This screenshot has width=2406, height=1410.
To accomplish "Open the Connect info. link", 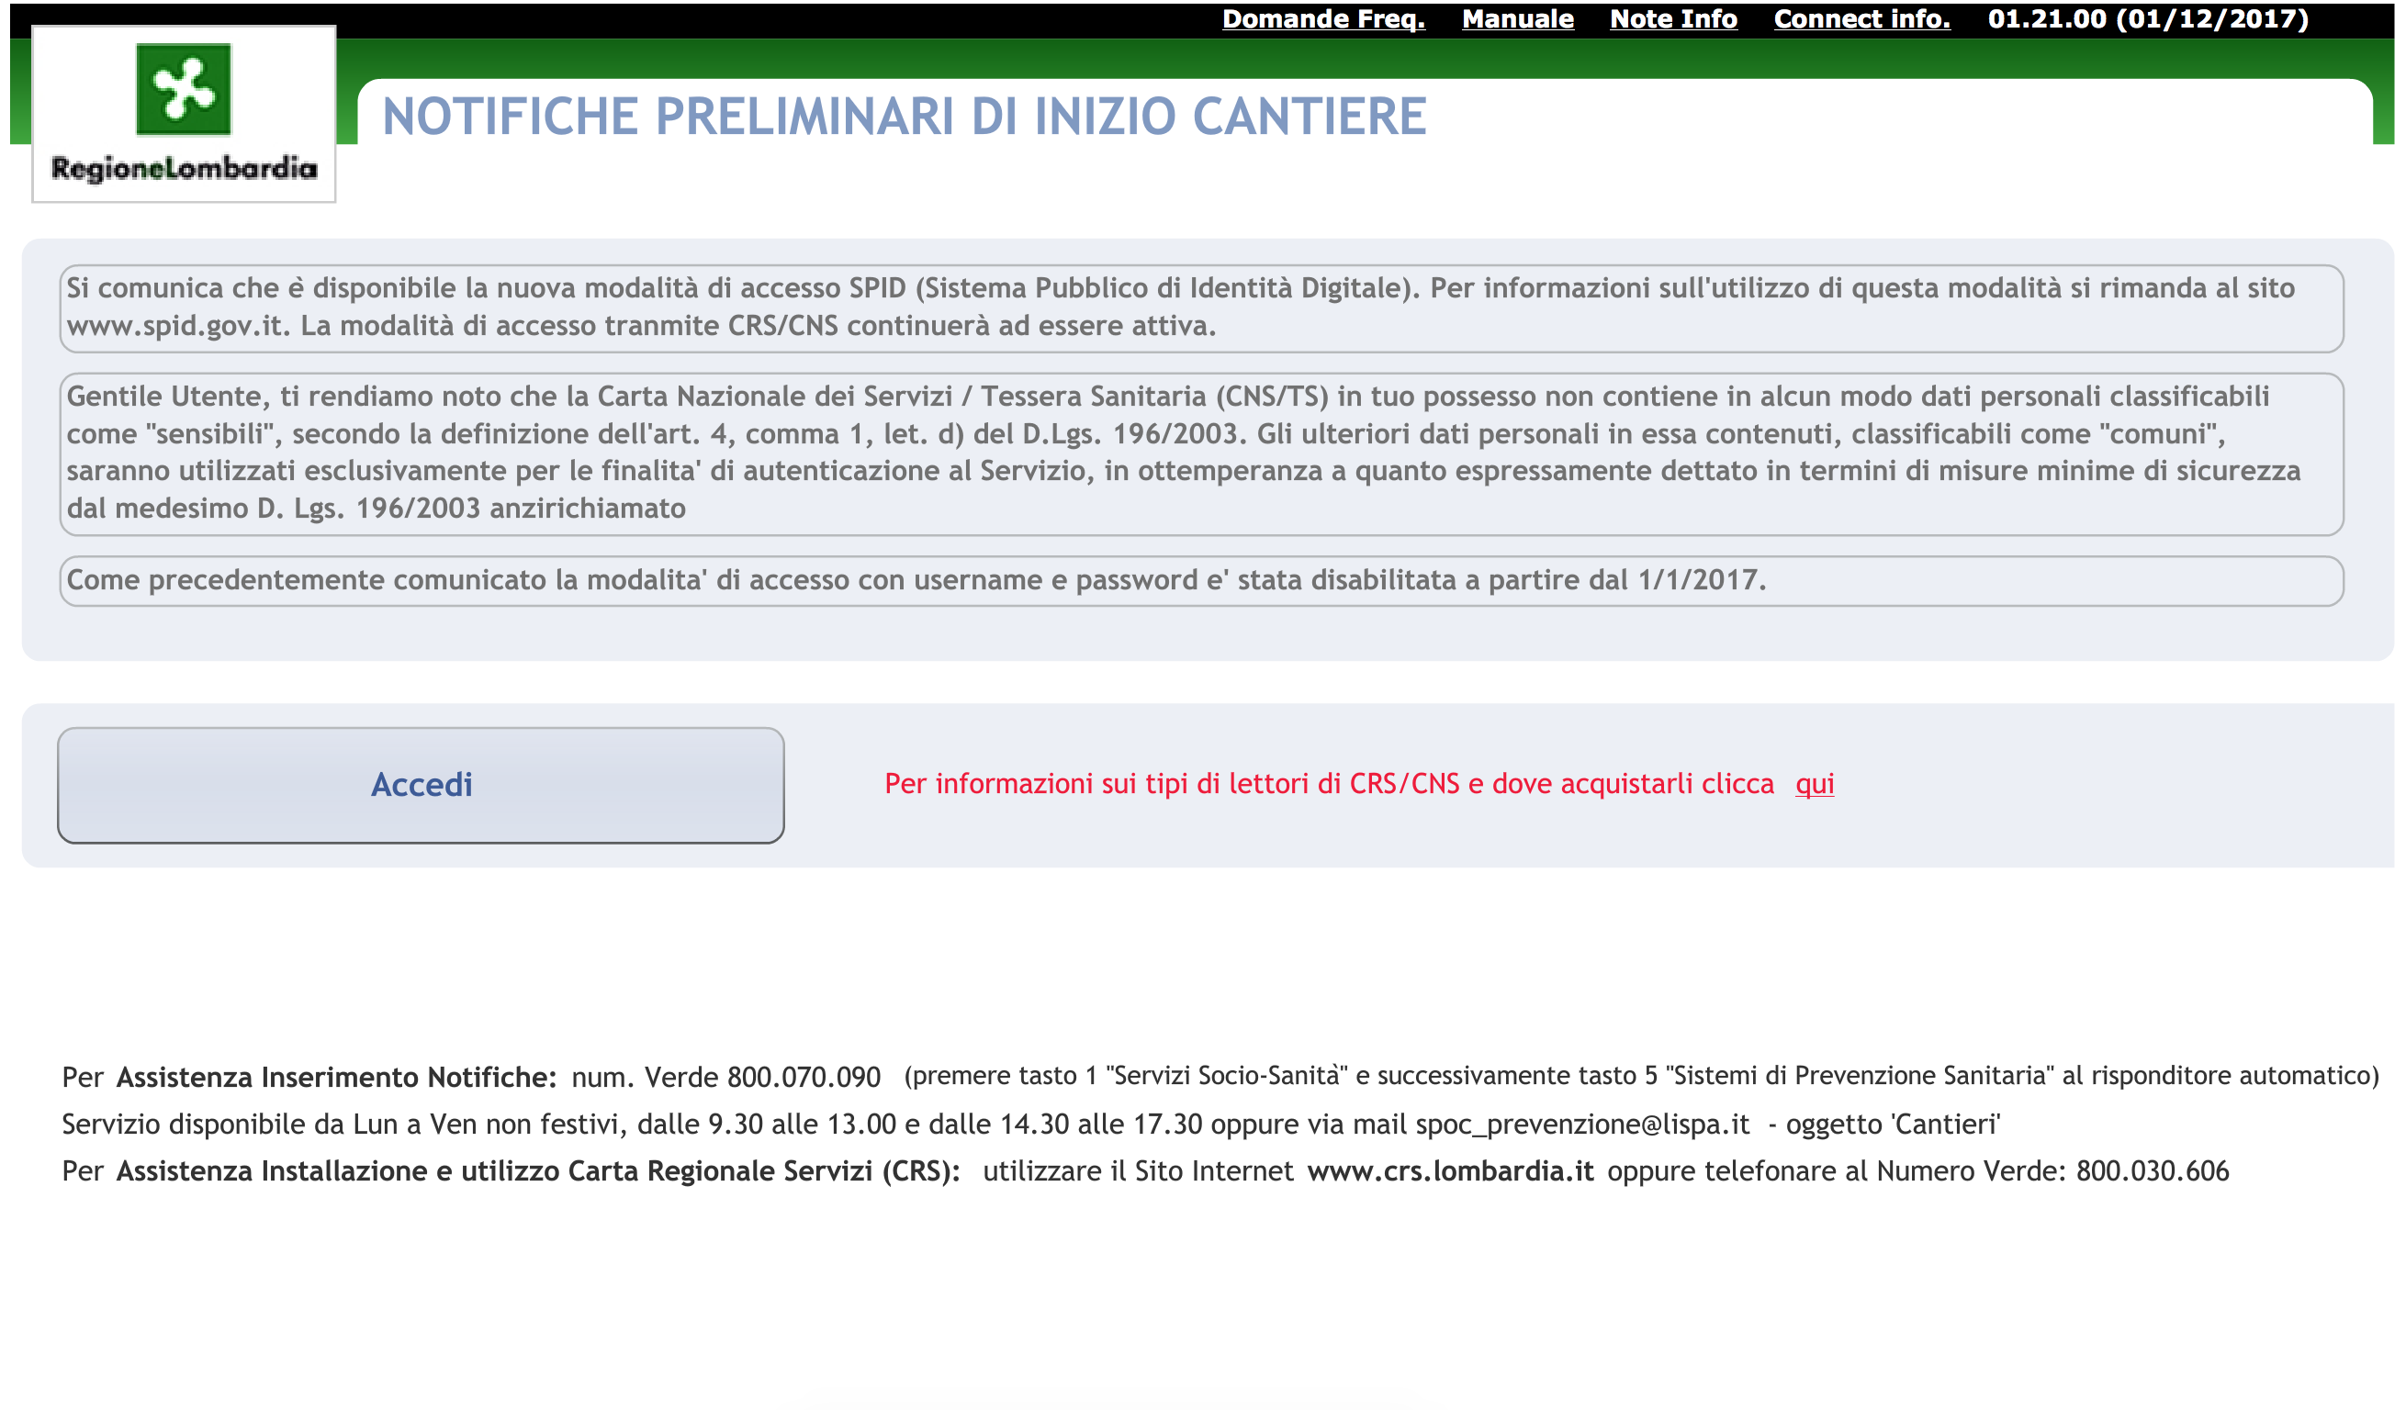I will coord(1861,19).
